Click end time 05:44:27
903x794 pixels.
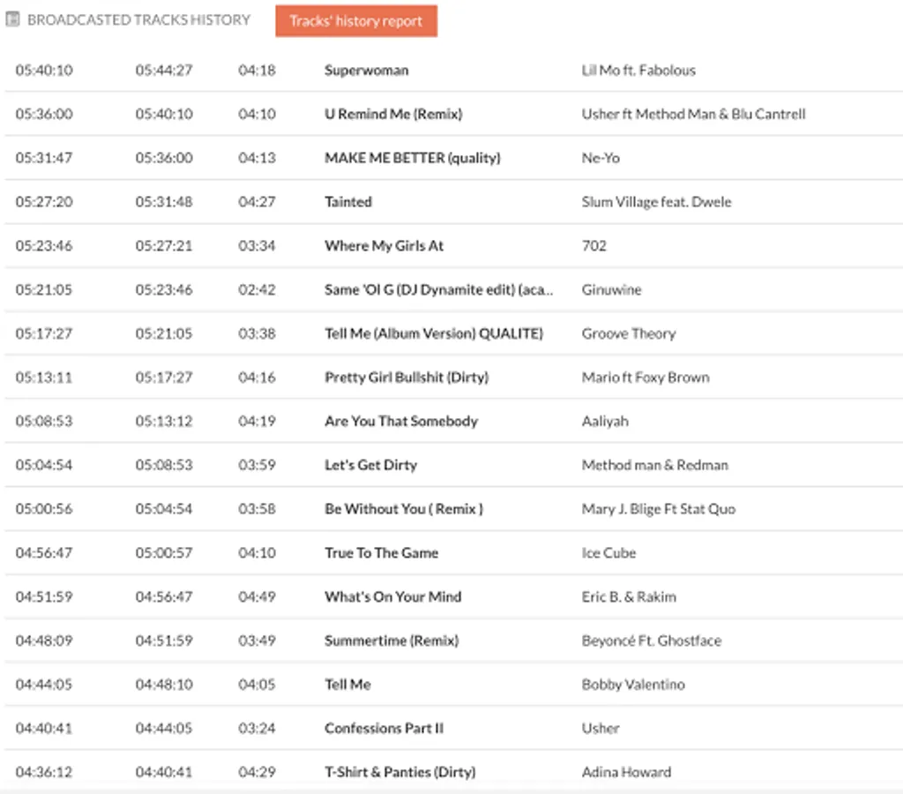coord(164,71)
